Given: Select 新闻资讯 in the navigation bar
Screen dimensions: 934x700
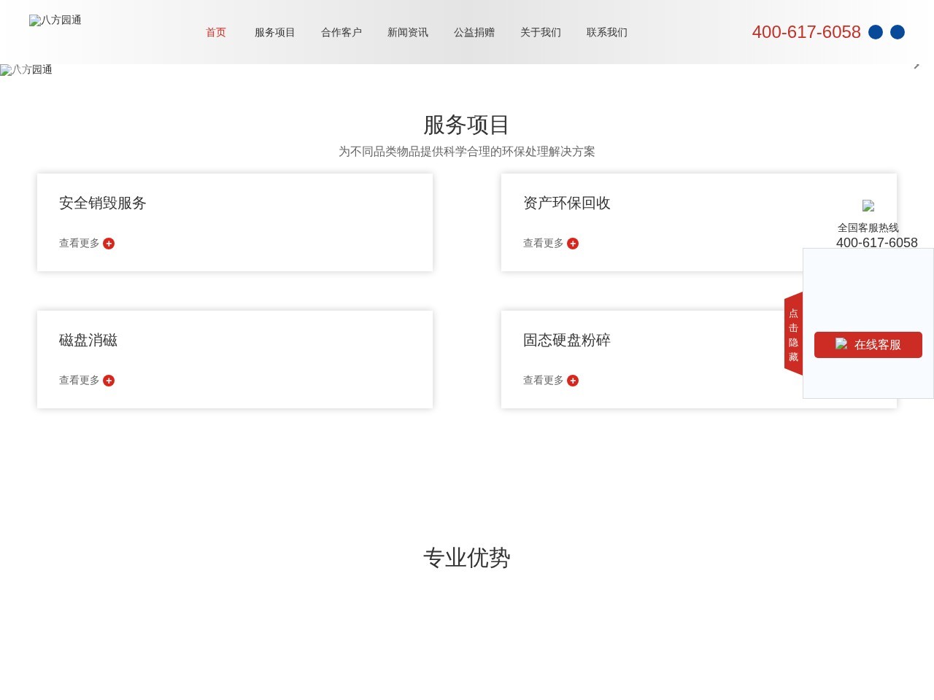Looking at the screenshot, I should click(x=408, y=32).
